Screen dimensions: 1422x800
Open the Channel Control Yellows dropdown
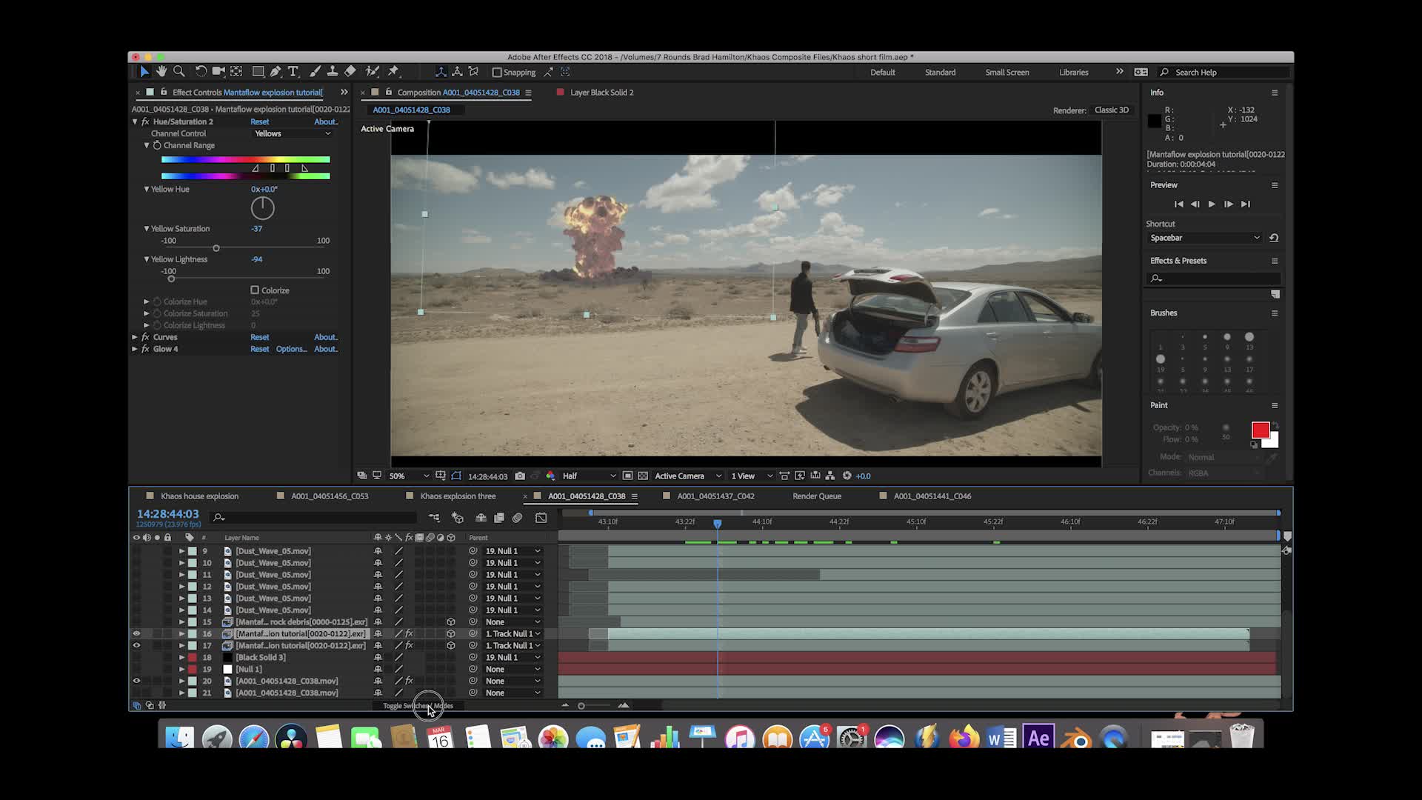point(292,133)
